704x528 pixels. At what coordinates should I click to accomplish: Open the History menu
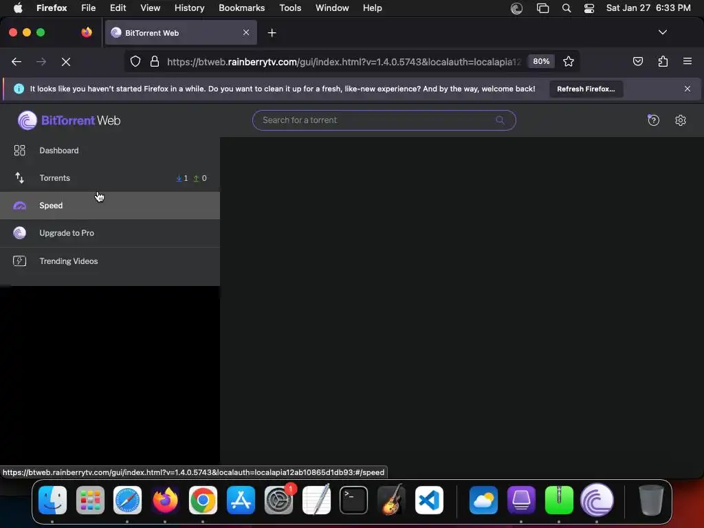[x=189, y=8]
